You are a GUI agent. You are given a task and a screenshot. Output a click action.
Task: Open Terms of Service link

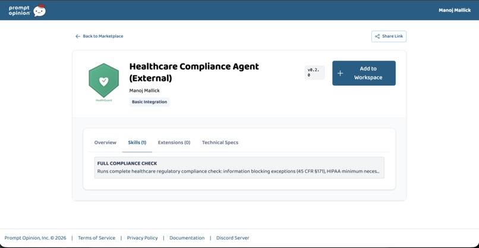96,238
